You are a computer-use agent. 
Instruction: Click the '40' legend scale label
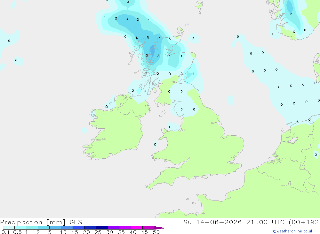tap(133, 232)
